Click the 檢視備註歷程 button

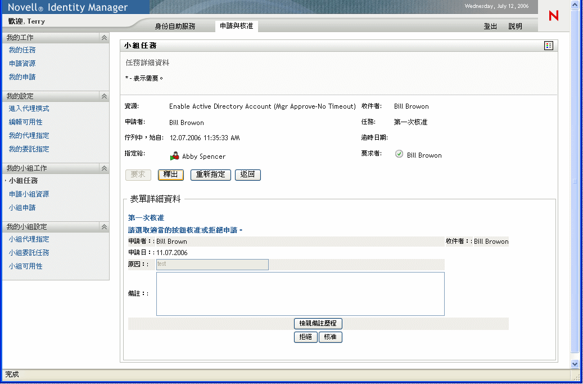[x=318, y=323]
